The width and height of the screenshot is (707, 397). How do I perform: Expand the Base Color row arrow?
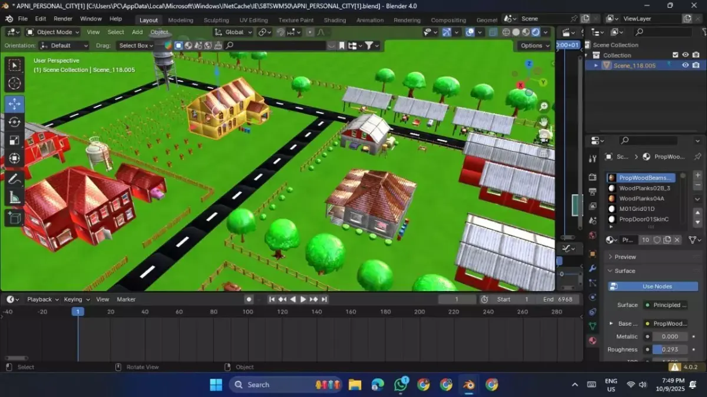[x=611, y=323]
